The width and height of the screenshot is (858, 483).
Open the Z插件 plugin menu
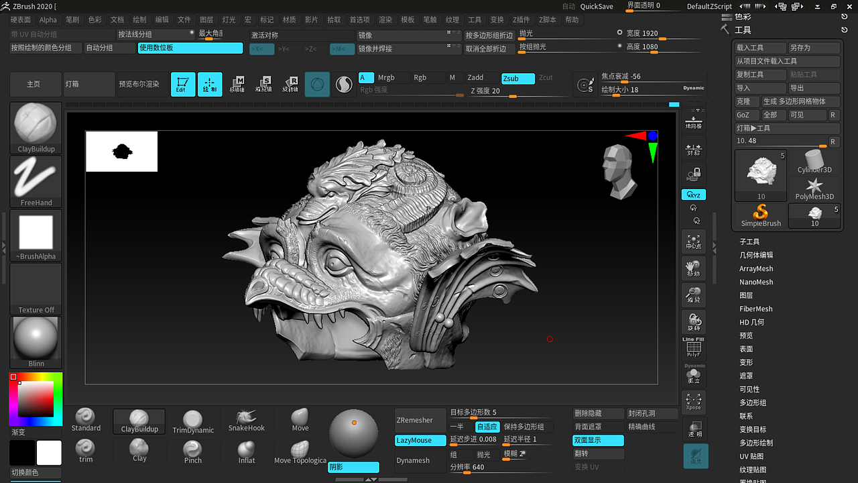point(521,20)
